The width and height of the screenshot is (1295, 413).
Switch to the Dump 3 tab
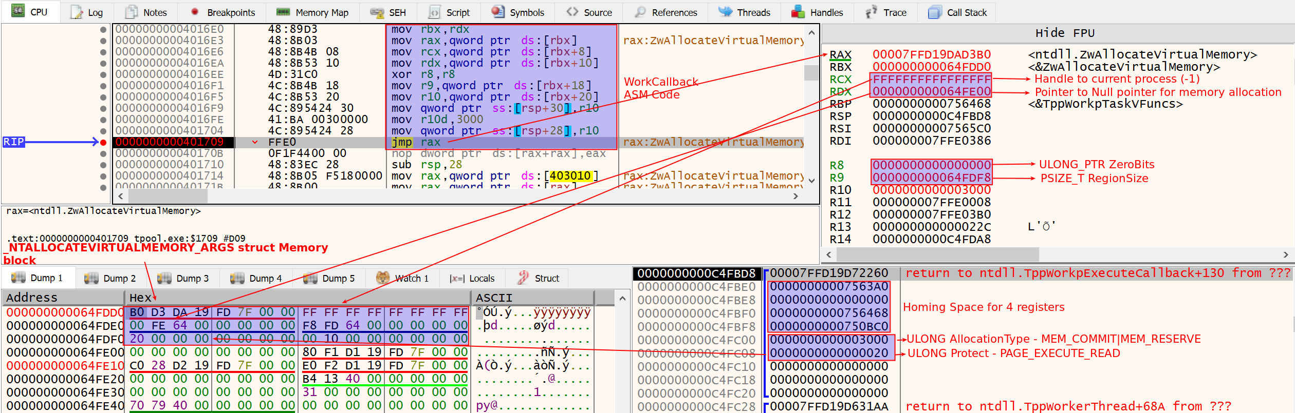tap(183, 278)
